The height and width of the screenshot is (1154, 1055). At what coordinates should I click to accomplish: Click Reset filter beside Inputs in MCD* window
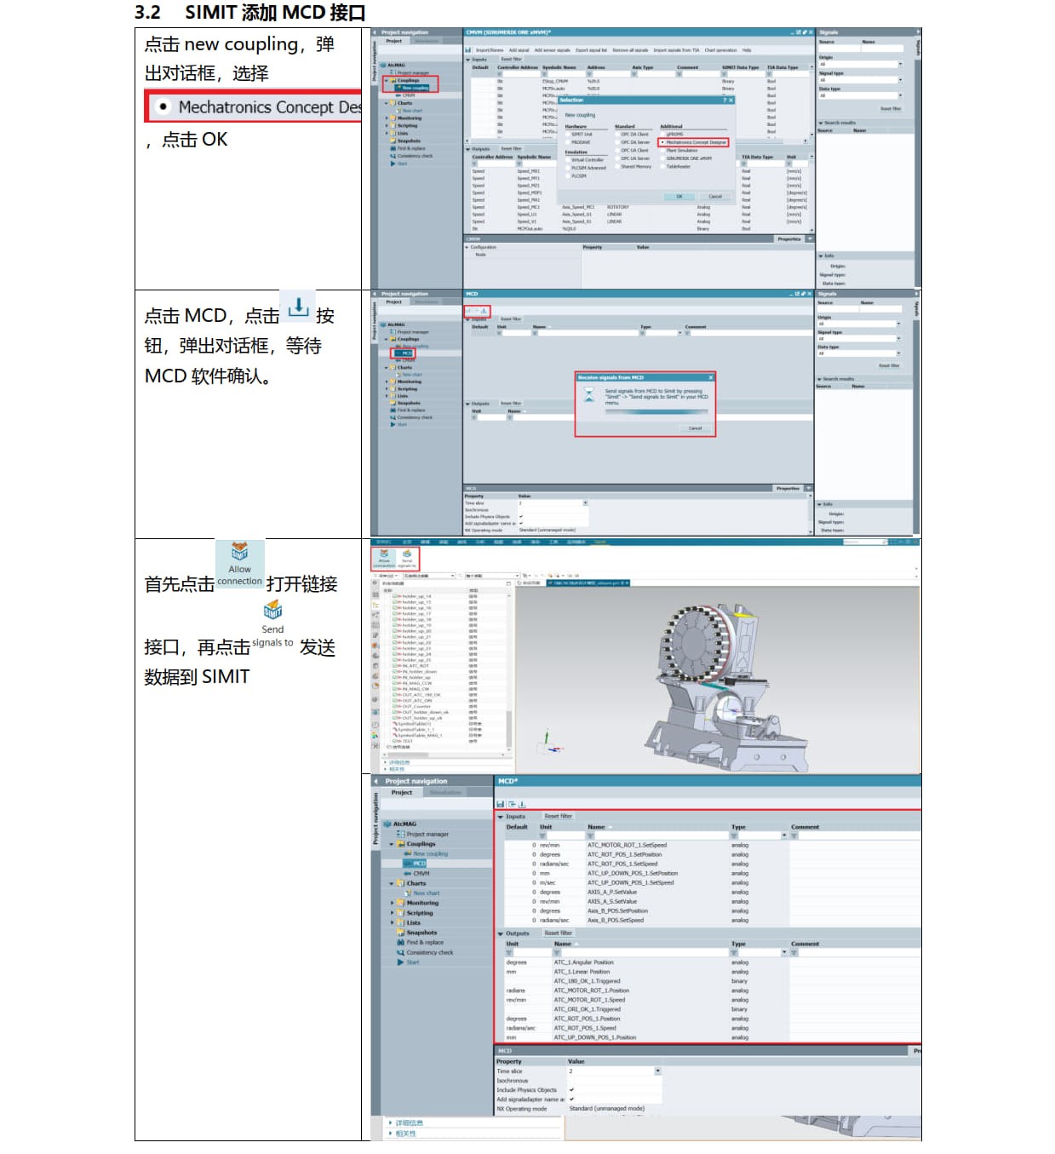point(559,816)
